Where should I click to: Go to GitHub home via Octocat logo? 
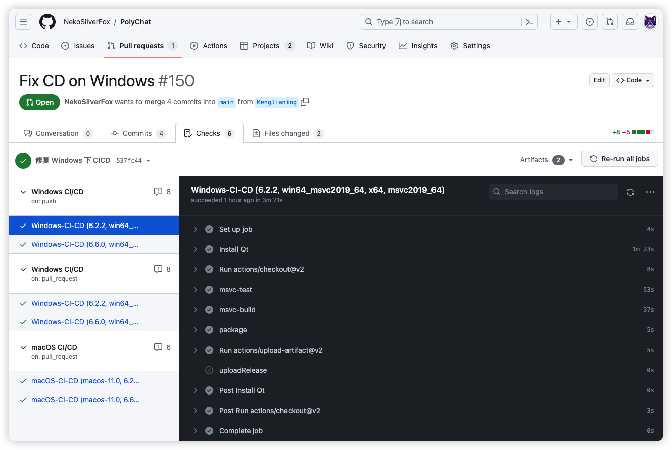pyautogui.click(x=47, y=22)
